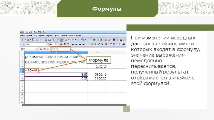
Task: Toggle the AutoSpellcheck icon
Action: [x=61, y=40]
